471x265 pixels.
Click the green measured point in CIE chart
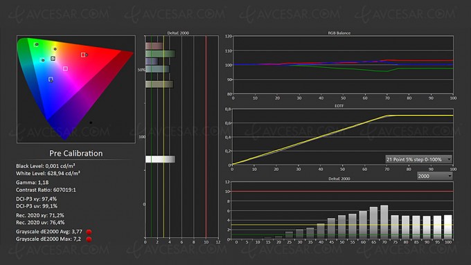point(37,44)
